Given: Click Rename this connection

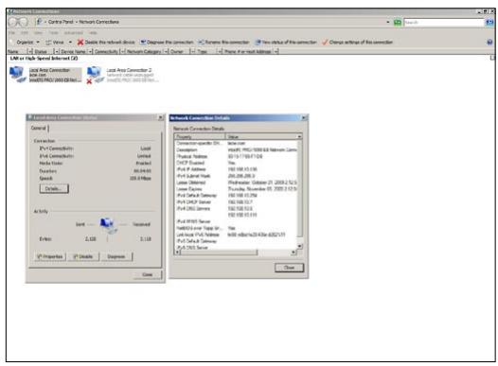Looking at the screenshot, I should coord(223,42).
